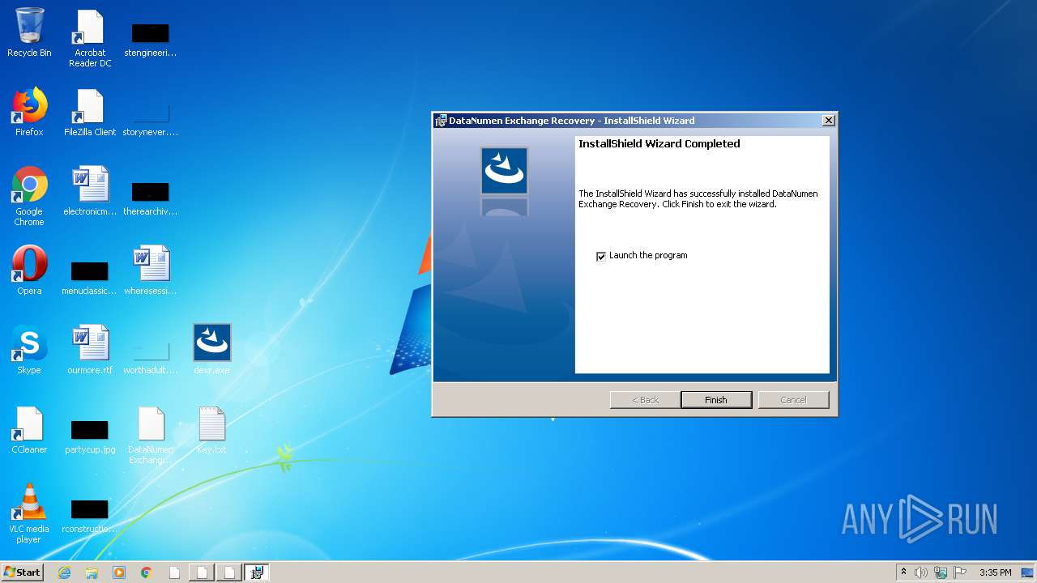Select the Google Chrome desktop icon

click(x=29, y=196)
